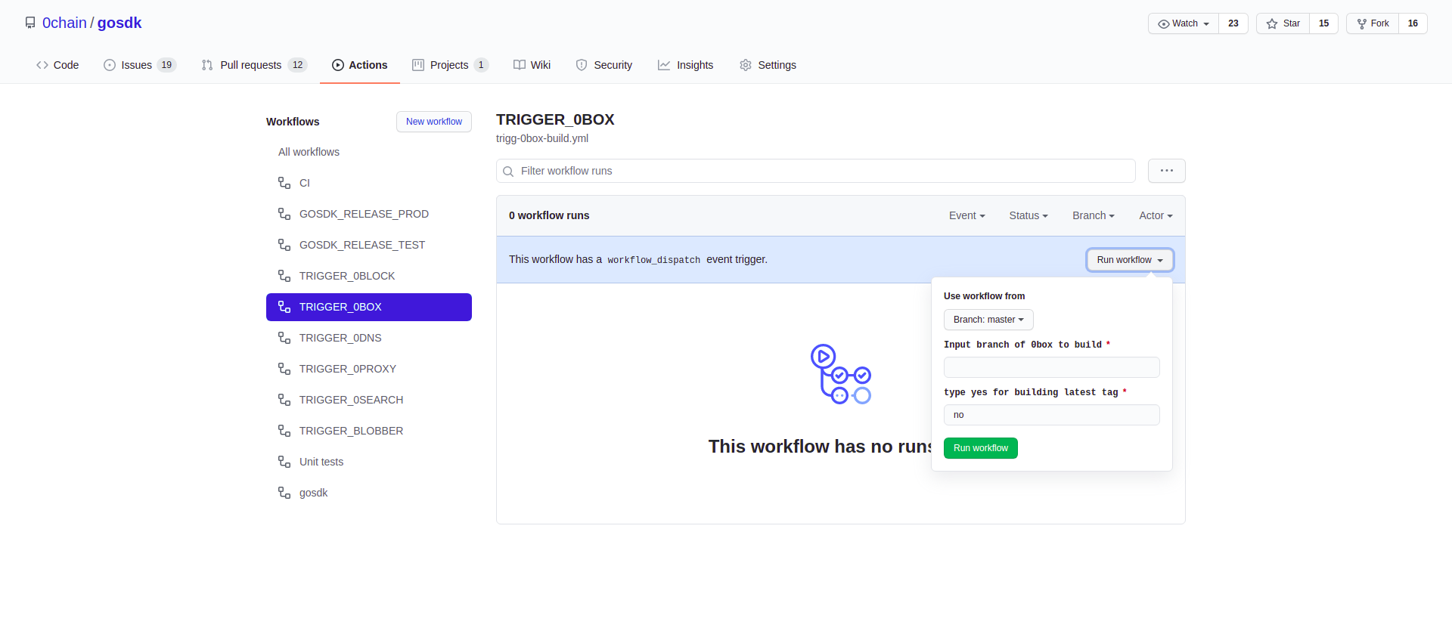Open the 0chain organization link

pyautogui.click(x=64, y=23)
